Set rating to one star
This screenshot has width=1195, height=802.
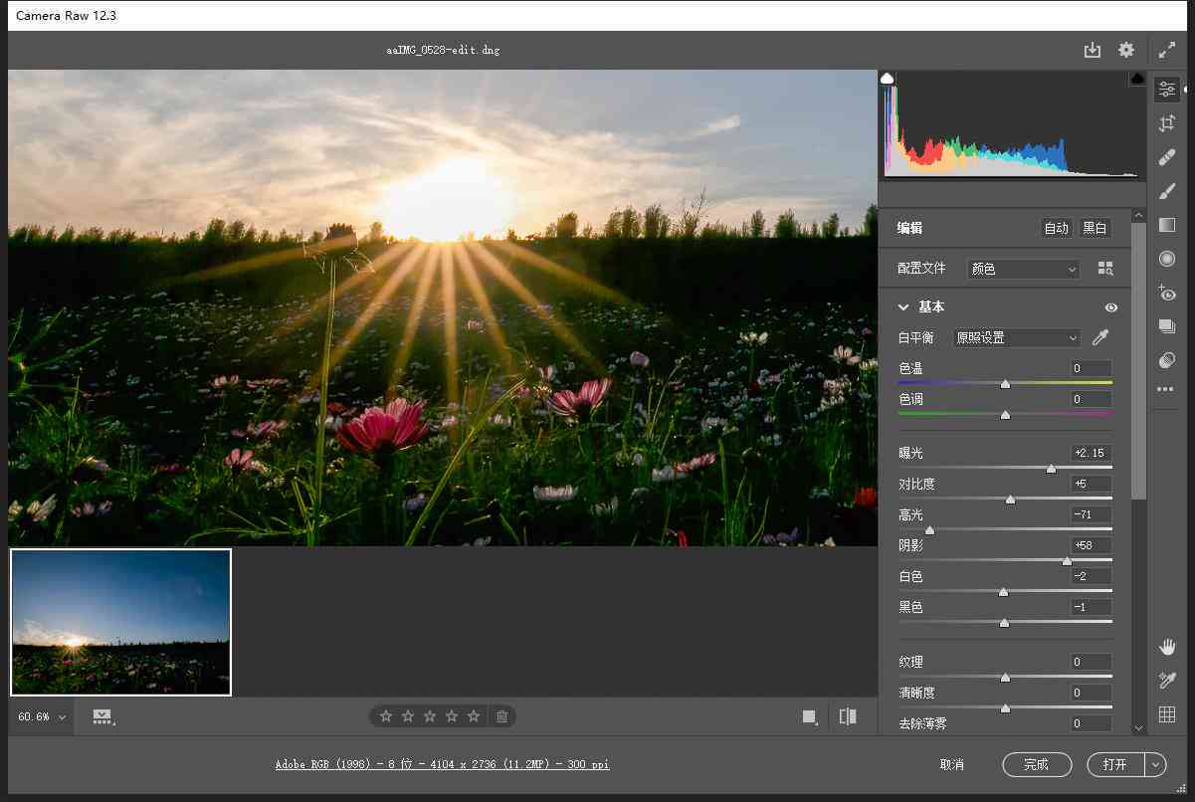point(386,716)
